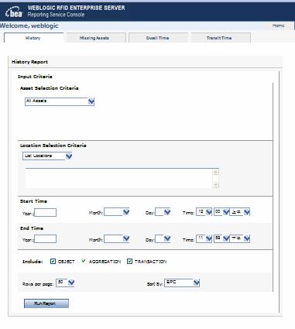This screenshot has width=295, height=329.
Task: Open the Start Time hour dropdown
Action: coord(209,212)
